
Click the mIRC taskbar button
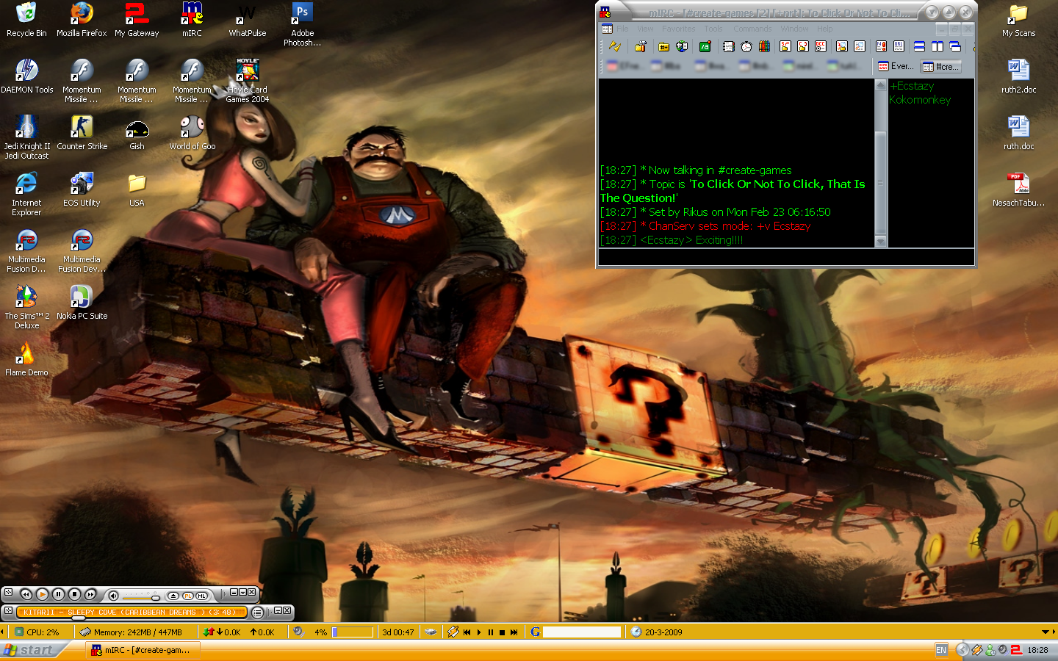point(143,650)
